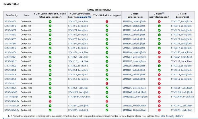The width and height of the screenshot is (198, 119).
Task: Click 'STM32 Unlock tool support' column header
Action: pyautogui.click(x=107, y=15)
